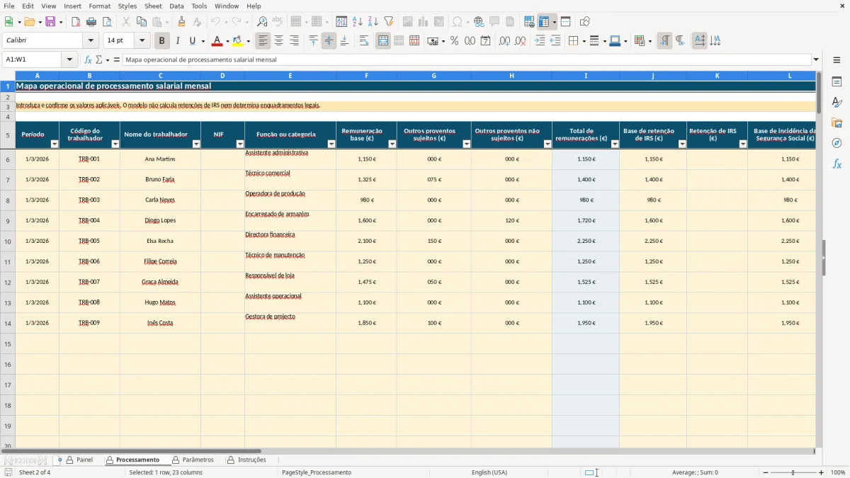Viewport: 850px width, 478px height.
Task: Adjust the zoom slider
Action: (x=793, y=472)
